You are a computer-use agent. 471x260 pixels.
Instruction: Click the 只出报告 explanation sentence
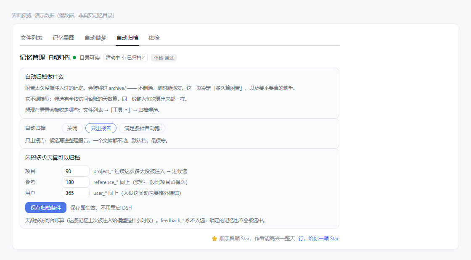tap(97, 141)
